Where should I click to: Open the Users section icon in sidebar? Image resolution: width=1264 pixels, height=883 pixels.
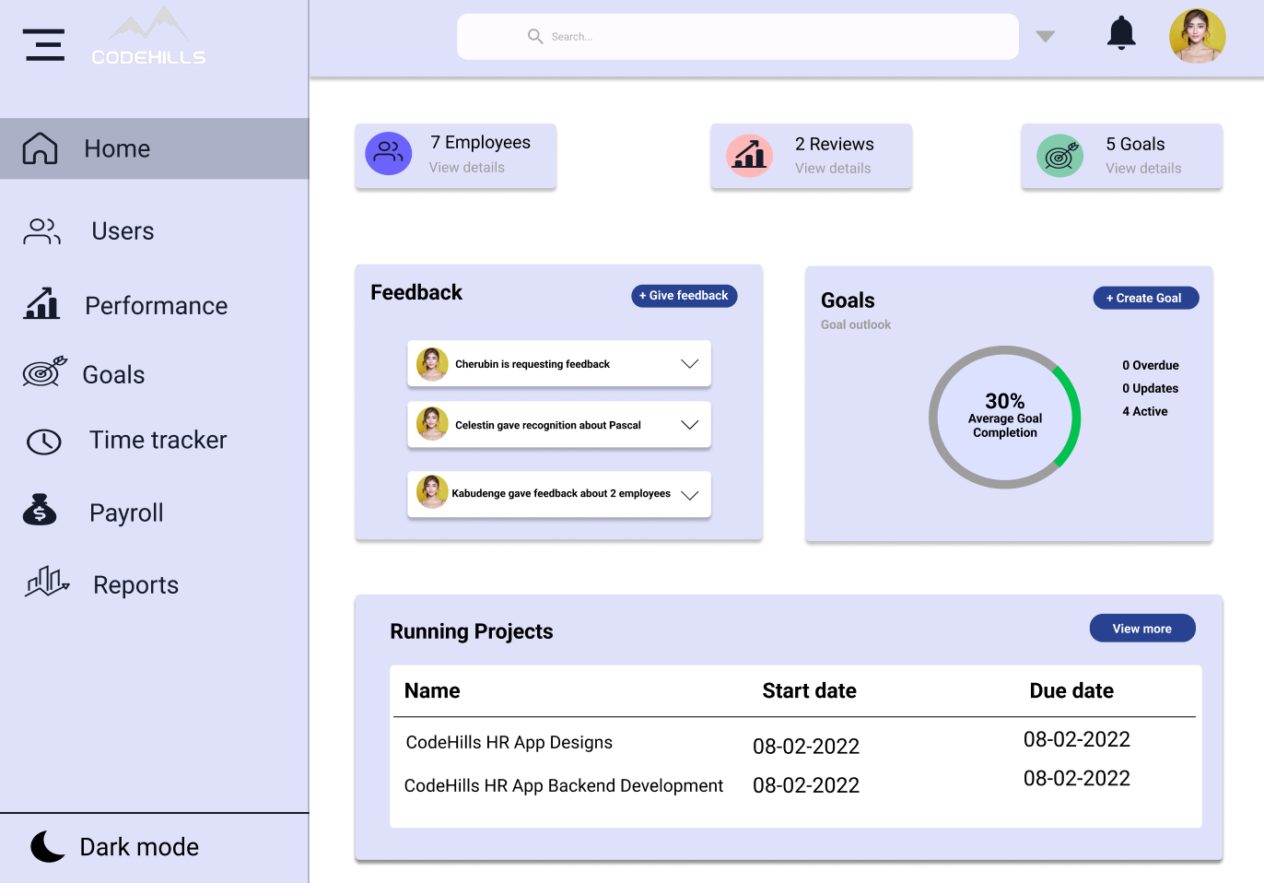tap(41, 231)
